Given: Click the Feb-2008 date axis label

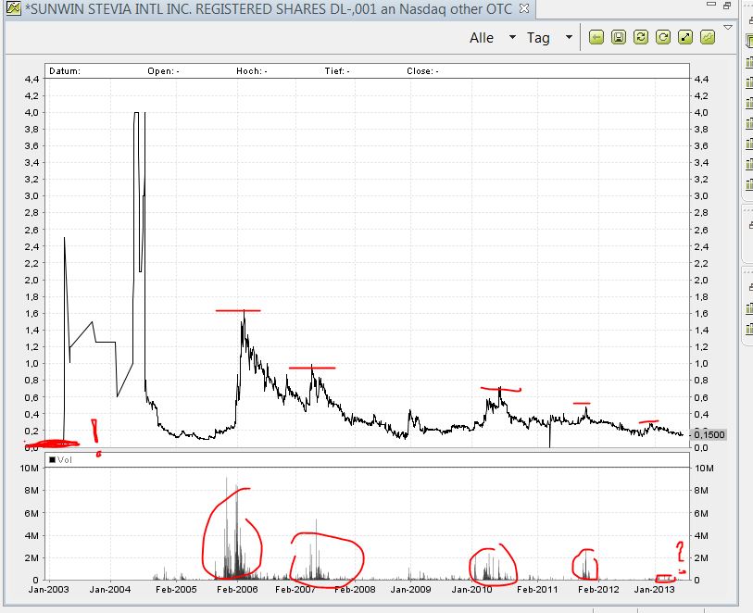Looking at the screenshot, I should coord(355,590).
